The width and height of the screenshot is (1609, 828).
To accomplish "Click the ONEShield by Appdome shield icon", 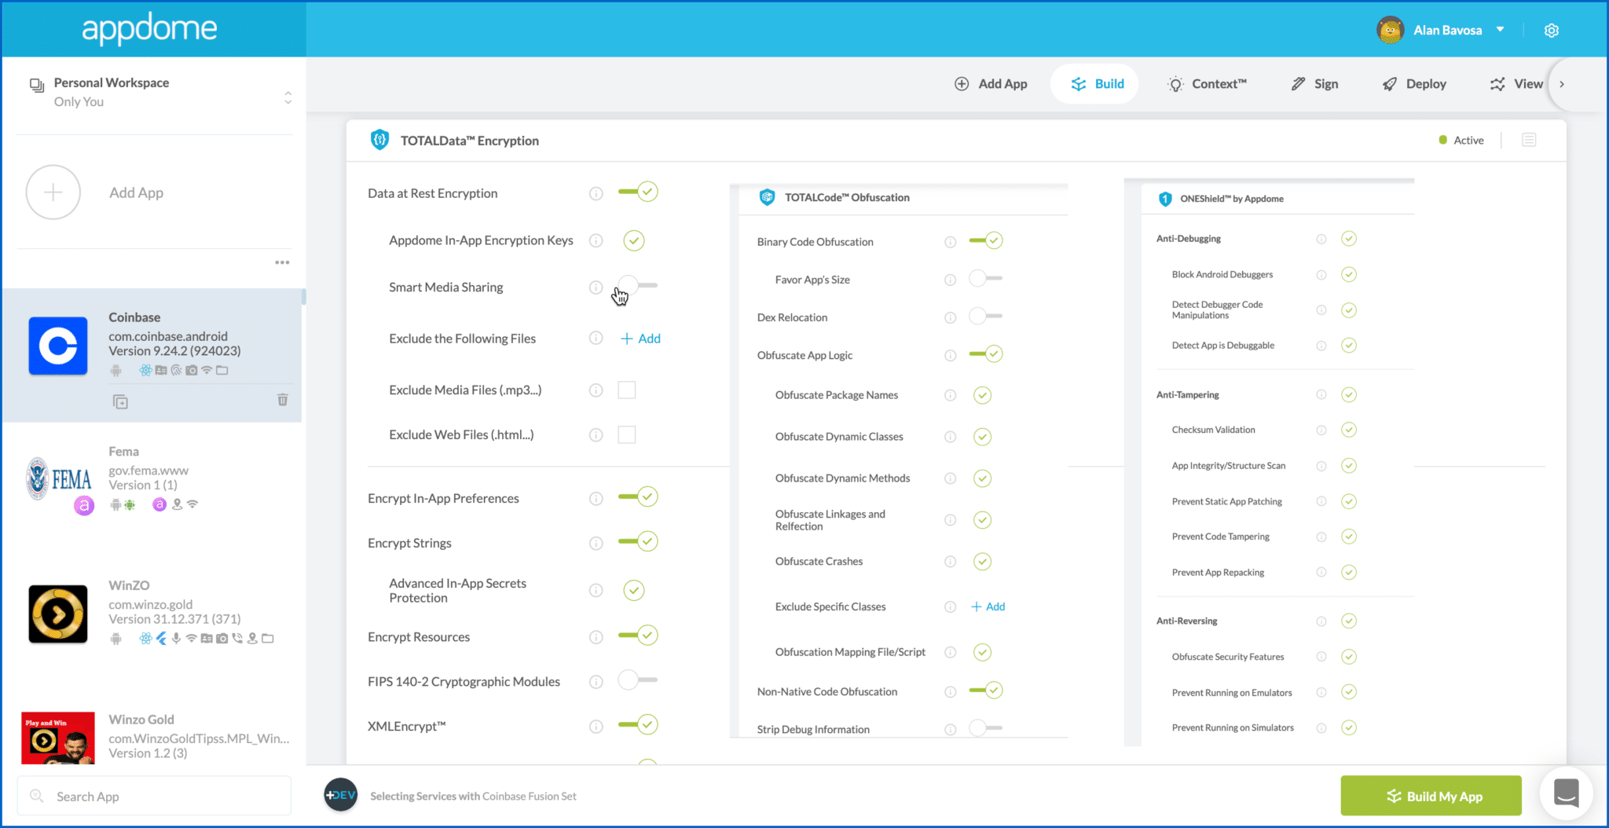I will 1164,198.
